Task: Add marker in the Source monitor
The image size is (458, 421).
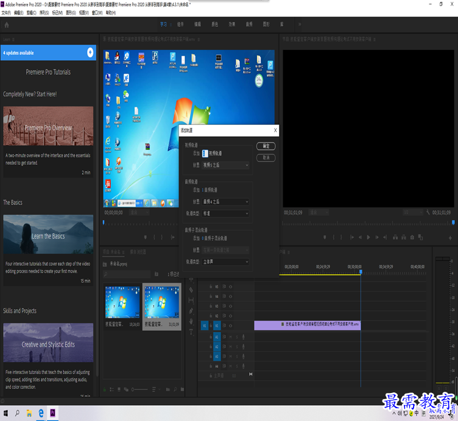Action: coord(146,237)
